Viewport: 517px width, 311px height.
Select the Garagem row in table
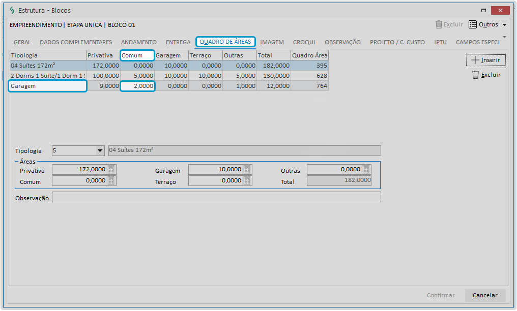coord(169,86)
